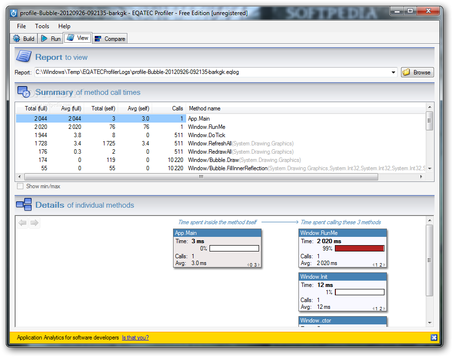Screen dimensions: 453x357
Task: Open the Help menu
Action: [x=64, y=26]
